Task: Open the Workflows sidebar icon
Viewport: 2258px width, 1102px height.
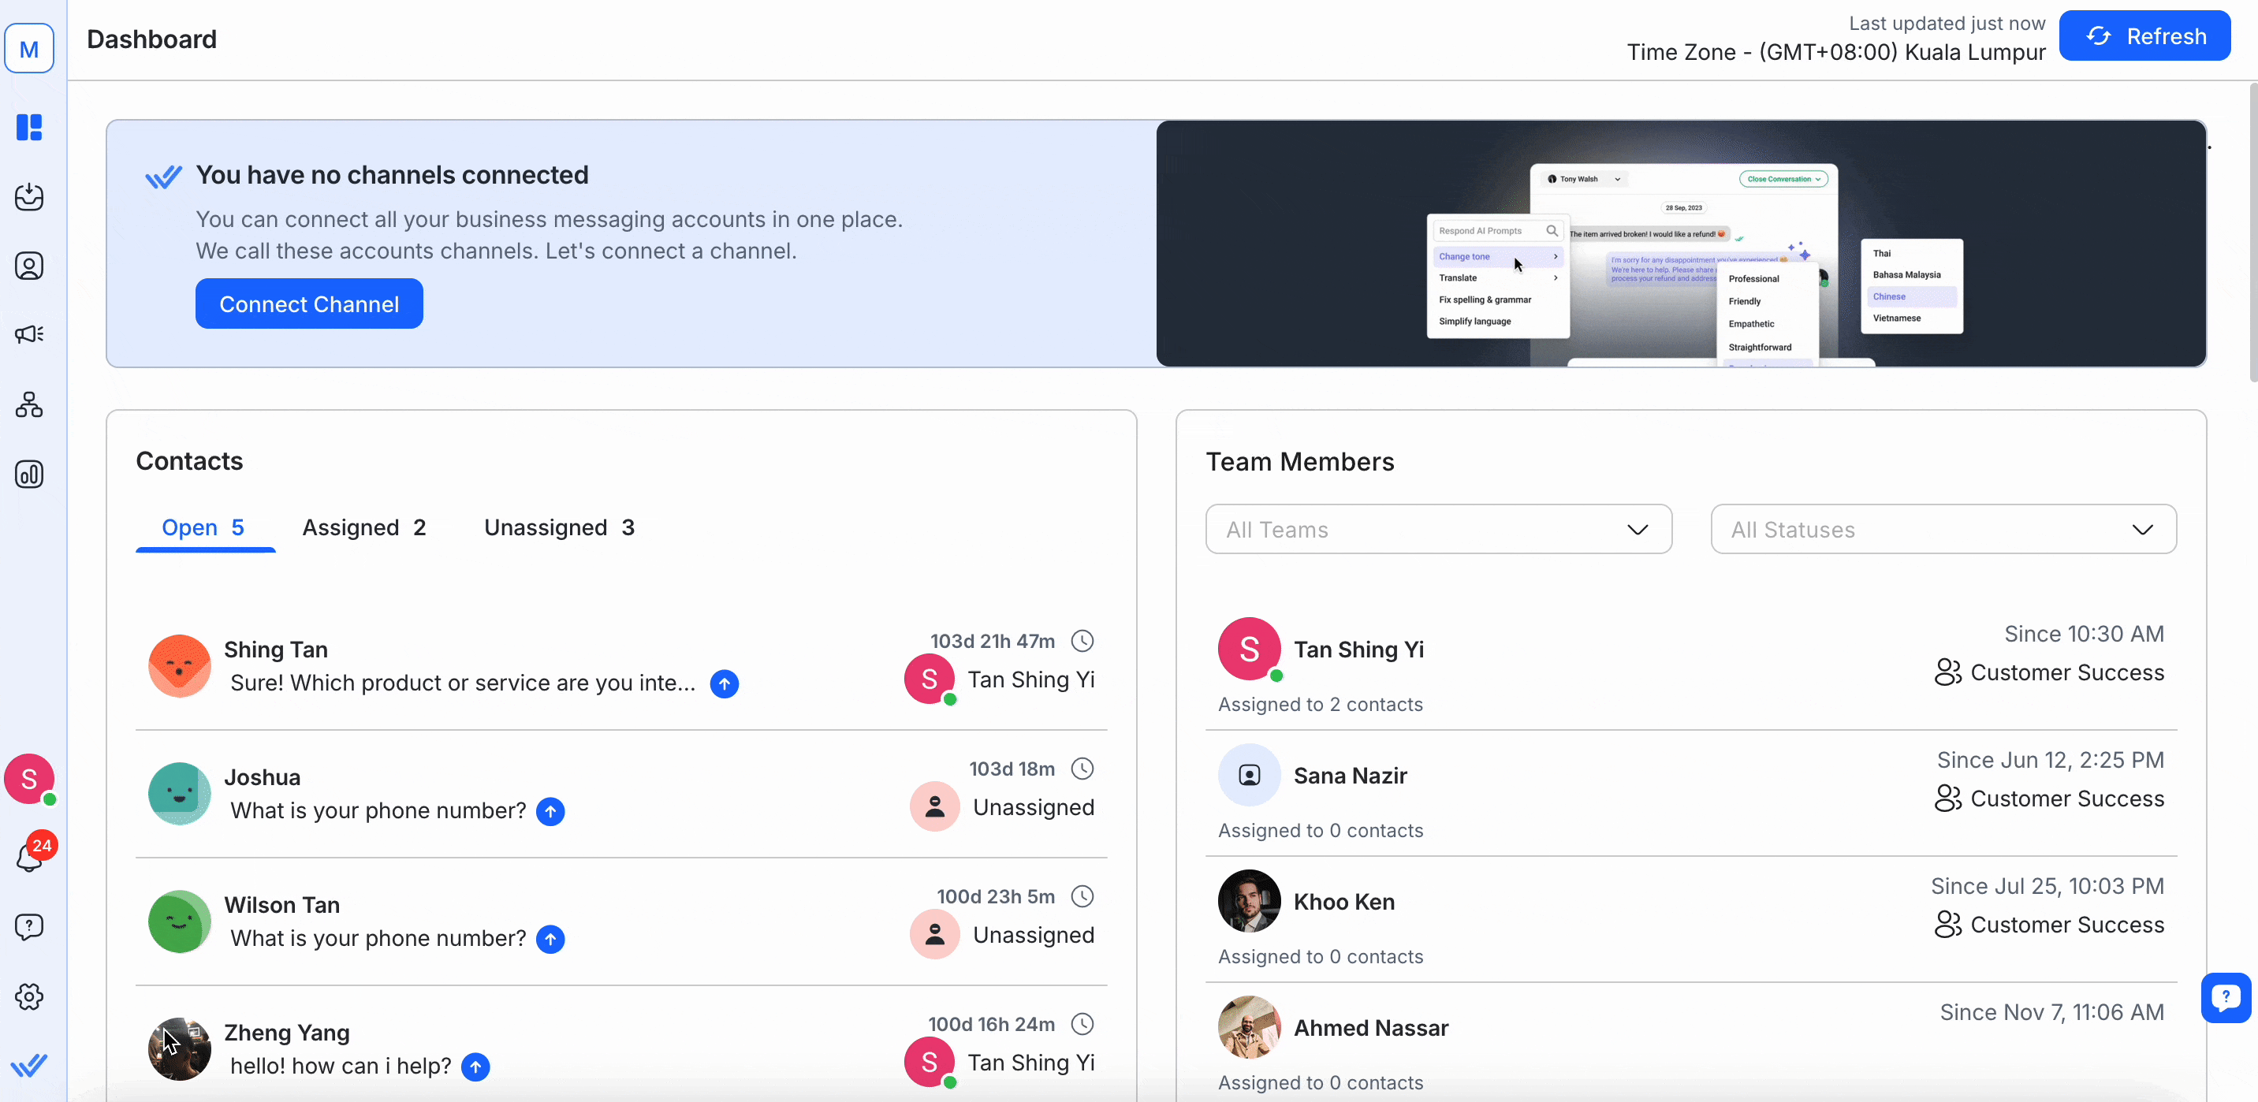Action: (29, 404)
